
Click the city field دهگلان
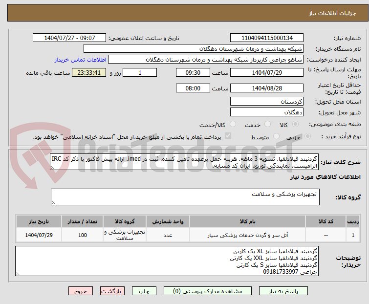(267, 112)
